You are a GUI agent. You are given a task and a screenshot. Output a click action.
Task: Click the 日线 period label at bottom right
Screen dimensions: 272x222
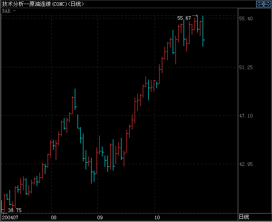click(244, 217)
